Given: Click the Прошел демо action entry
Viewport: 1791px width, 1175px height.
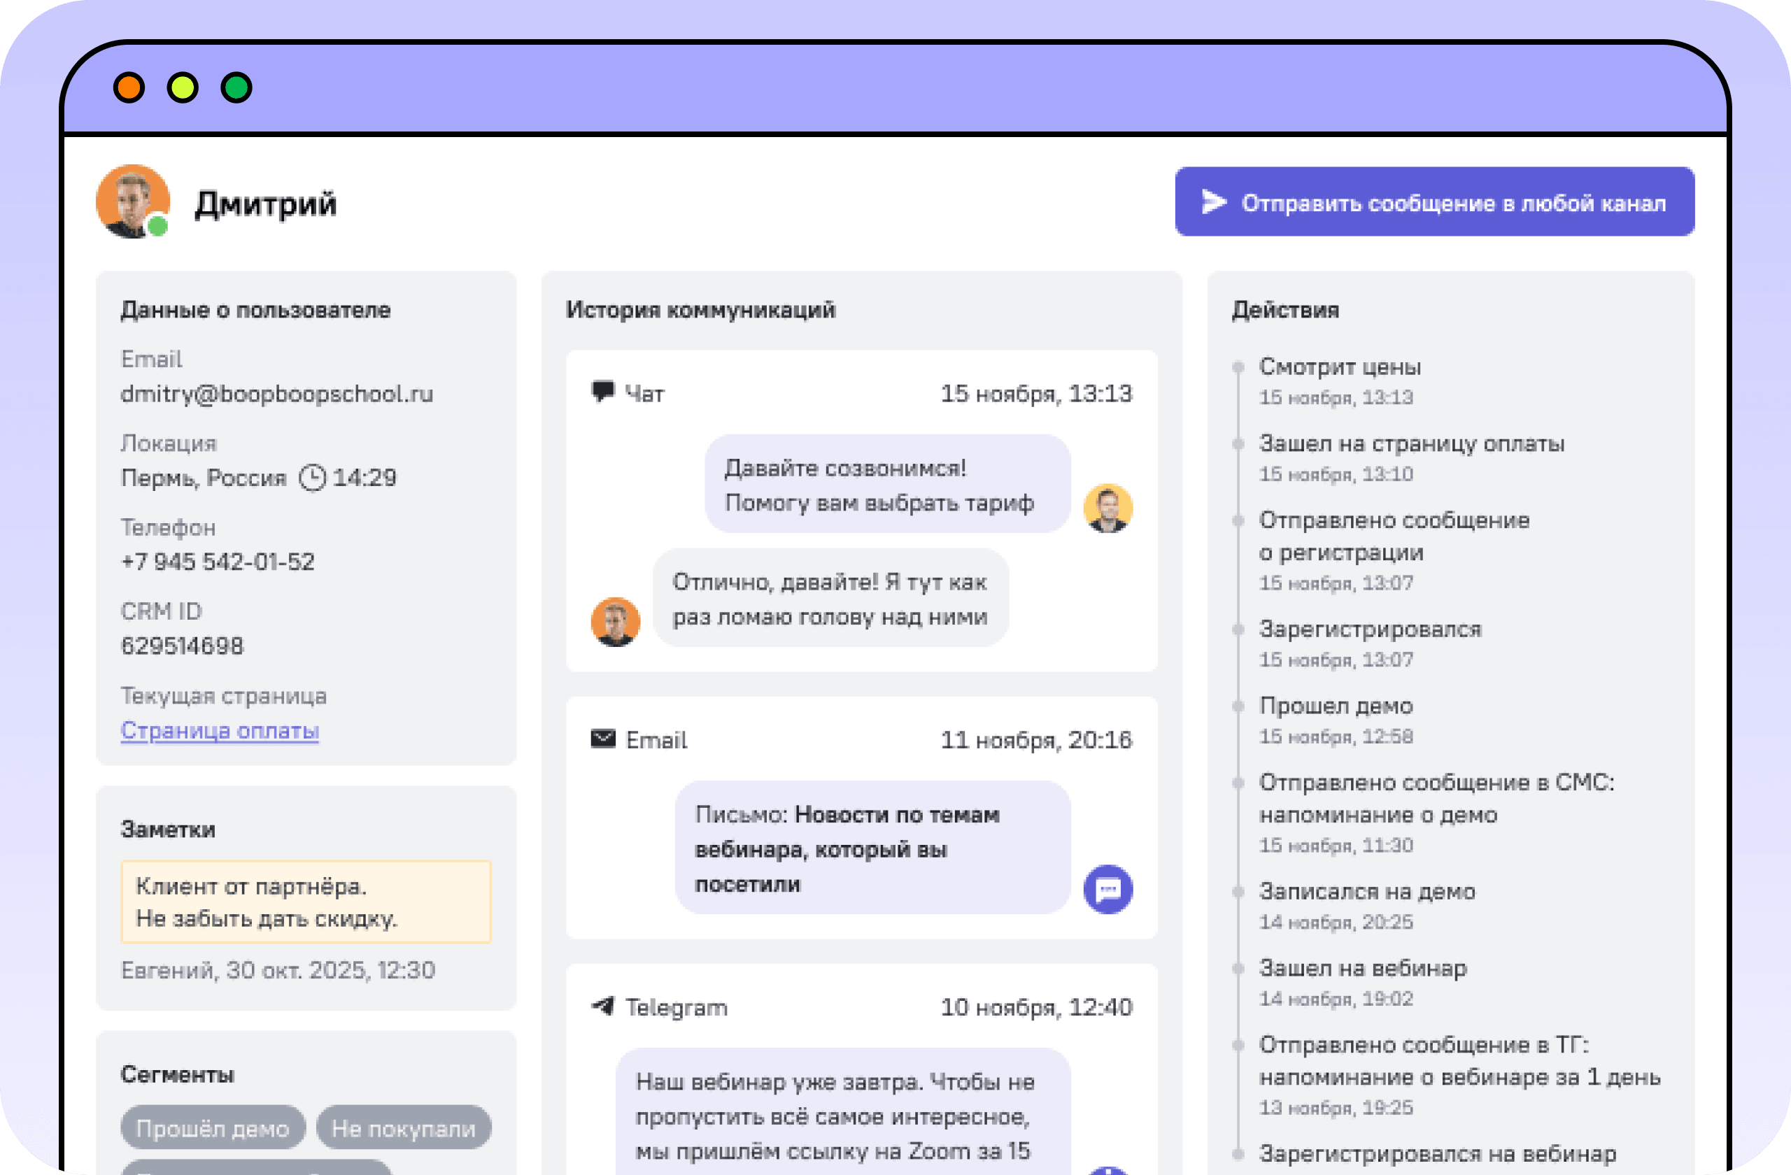Looking at the screenshot, I should pyautogui.click(x=1336, y=720).
